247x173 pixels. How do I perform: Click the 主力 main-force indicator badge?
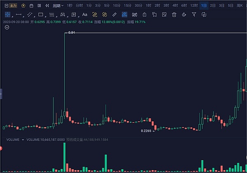tap(13, 6)
